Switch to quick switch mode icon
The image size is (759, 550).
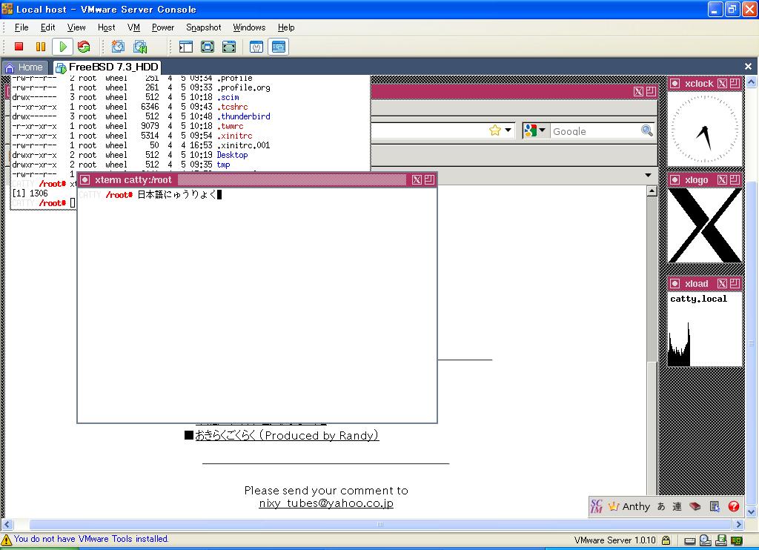(208, 47)
